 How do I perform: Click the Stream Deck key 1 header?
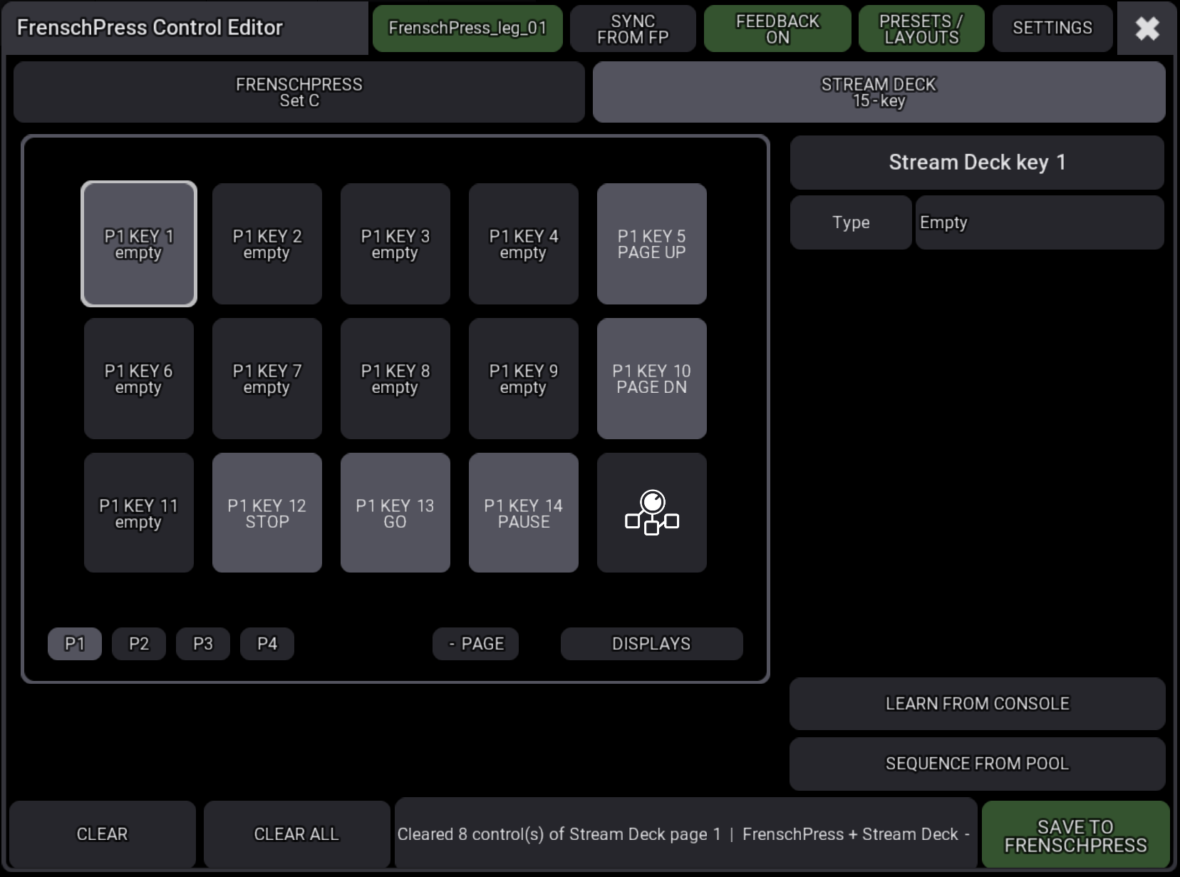(977, 163)
